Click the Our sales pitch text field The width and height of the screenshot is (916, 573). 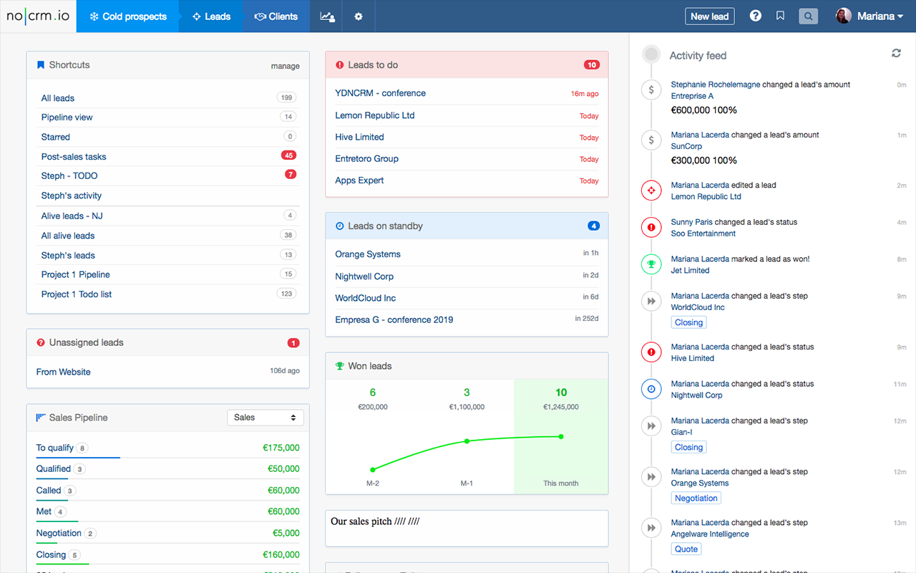pos(466,528)
